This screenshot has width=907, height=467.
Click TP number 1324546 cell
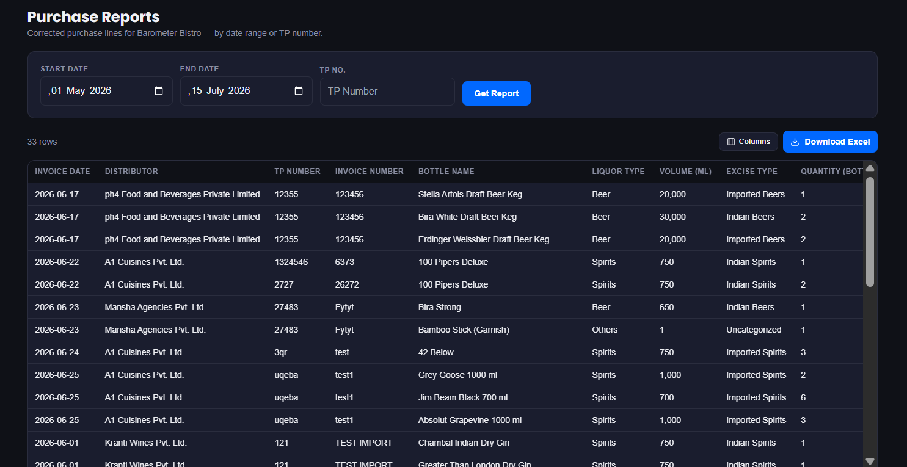point(291,262)
